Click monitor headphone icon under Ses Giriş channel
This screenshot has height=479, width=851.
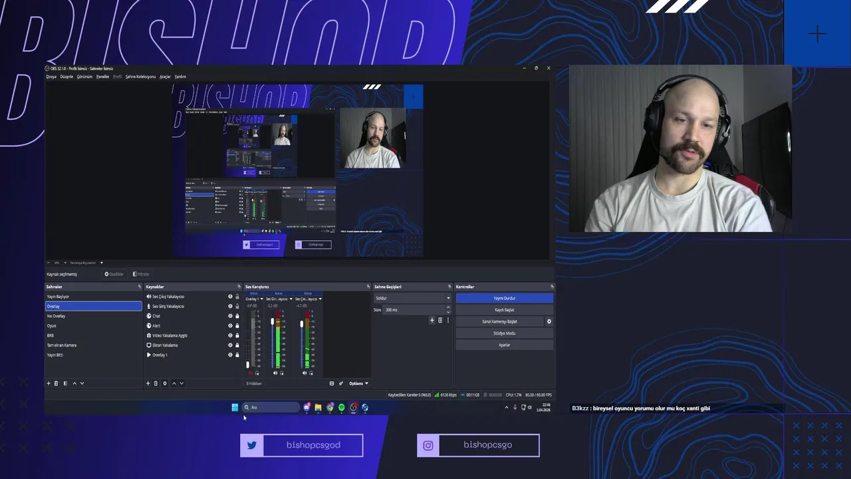tap(282, 373)
